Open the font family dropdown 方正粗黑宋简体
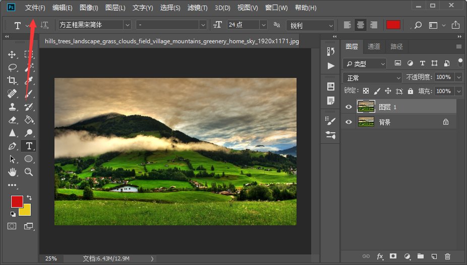Viewport: 467px width, 265px height. (94, 25)
